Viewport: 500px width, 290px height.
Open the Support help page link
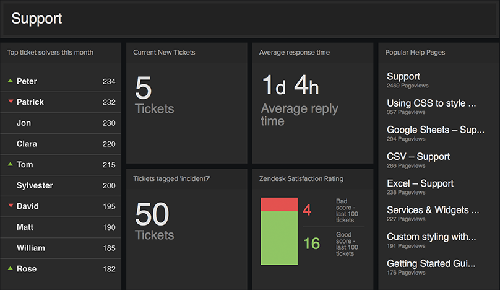tap(403, 76)
